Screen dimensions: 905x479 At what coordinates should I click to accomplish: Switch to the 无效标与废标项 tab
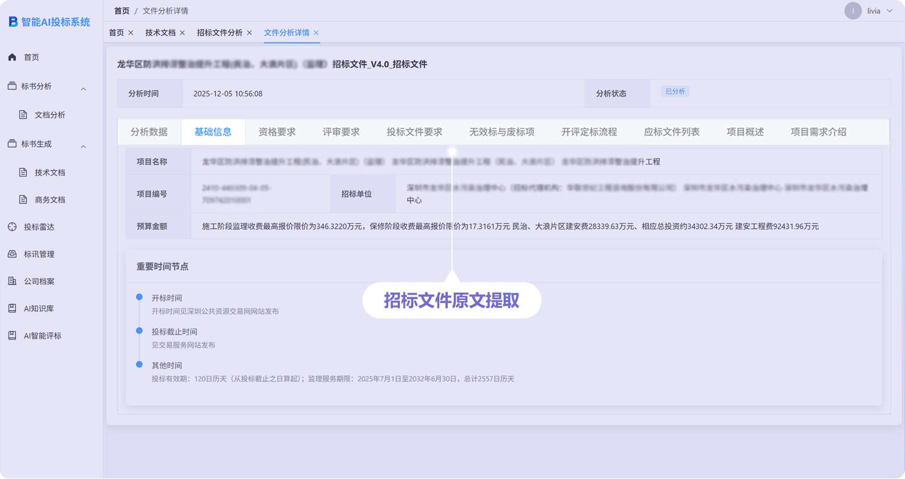tap(502, 132)
